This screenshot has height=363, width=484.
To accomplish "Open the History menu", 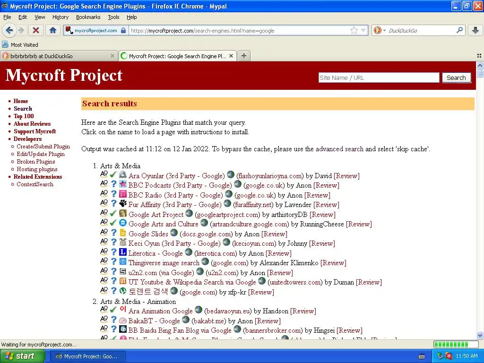I will [x=60, y=17].
